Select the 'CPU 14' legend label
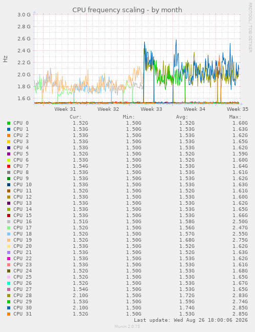This screenshot has width=255, height=332. (x=23, y=209)
